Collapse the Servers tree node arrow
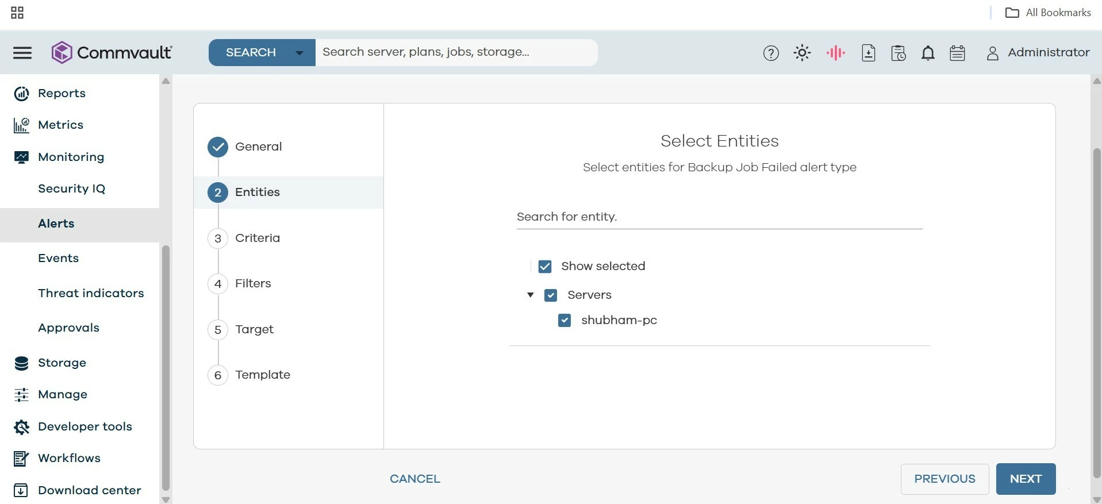Viewport: 1102px width, 504px height. tap(531, 295)
